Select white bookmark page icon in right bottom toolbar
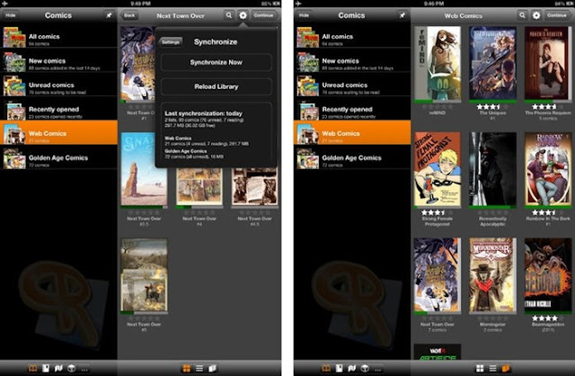Viewport: 575px width, 376px height. point(340,368)
